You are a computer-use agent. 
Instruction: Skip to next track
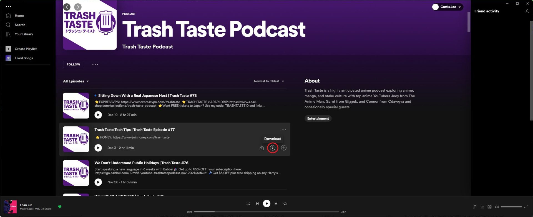point(276,204)
